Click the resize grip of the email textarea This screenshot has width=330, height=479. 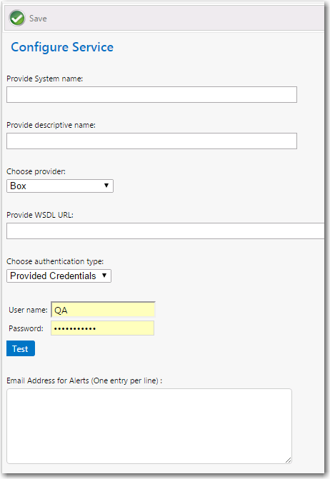pyautogui.click(x=288, y=460)
